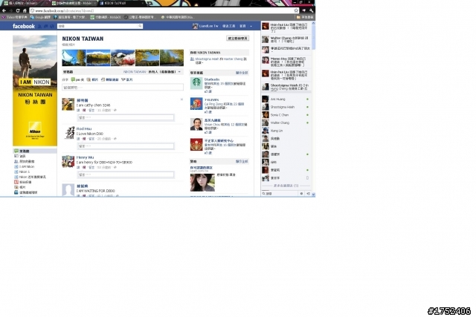Open the other bookmarks folder
This screenshot has width=476, height=317.
click(305, 17)
